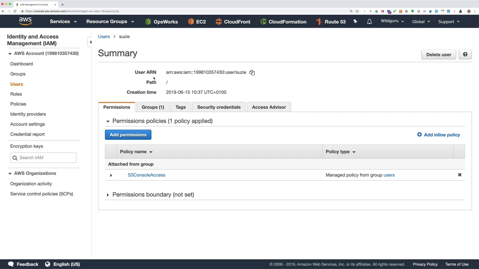479x269 pixels.
Task: Click the AWS logo home icon
Action: (25, 21)
